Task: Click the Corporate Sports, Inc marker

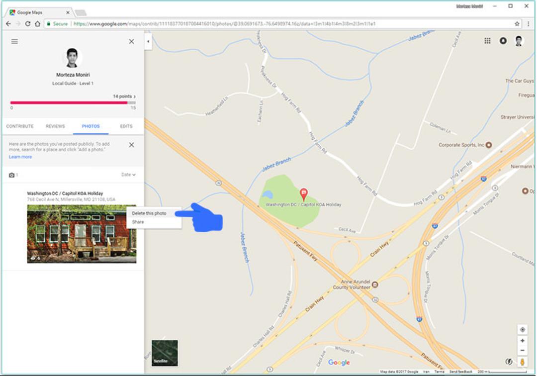Action: (489, 145)
